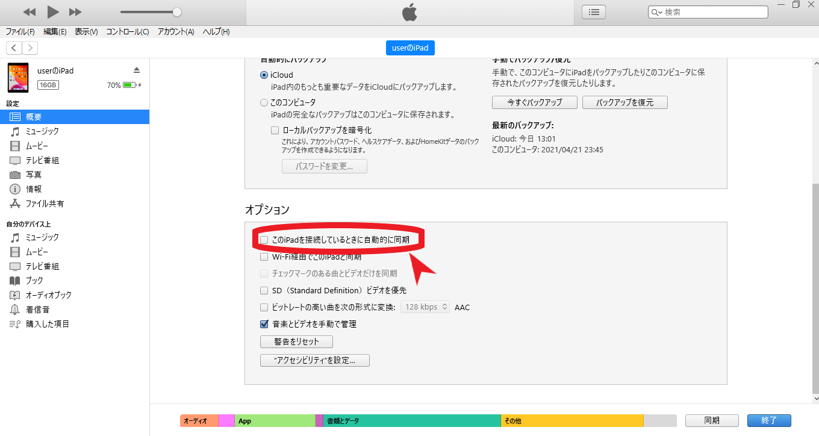819x436 pixels.
Task: Click the userのiPad device button
Action: [410, 48]
